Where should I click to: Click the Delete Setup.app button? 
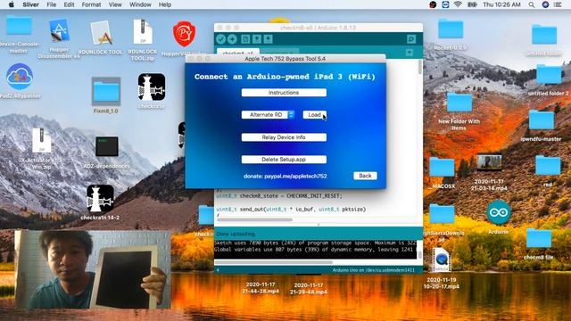(284, 160)
